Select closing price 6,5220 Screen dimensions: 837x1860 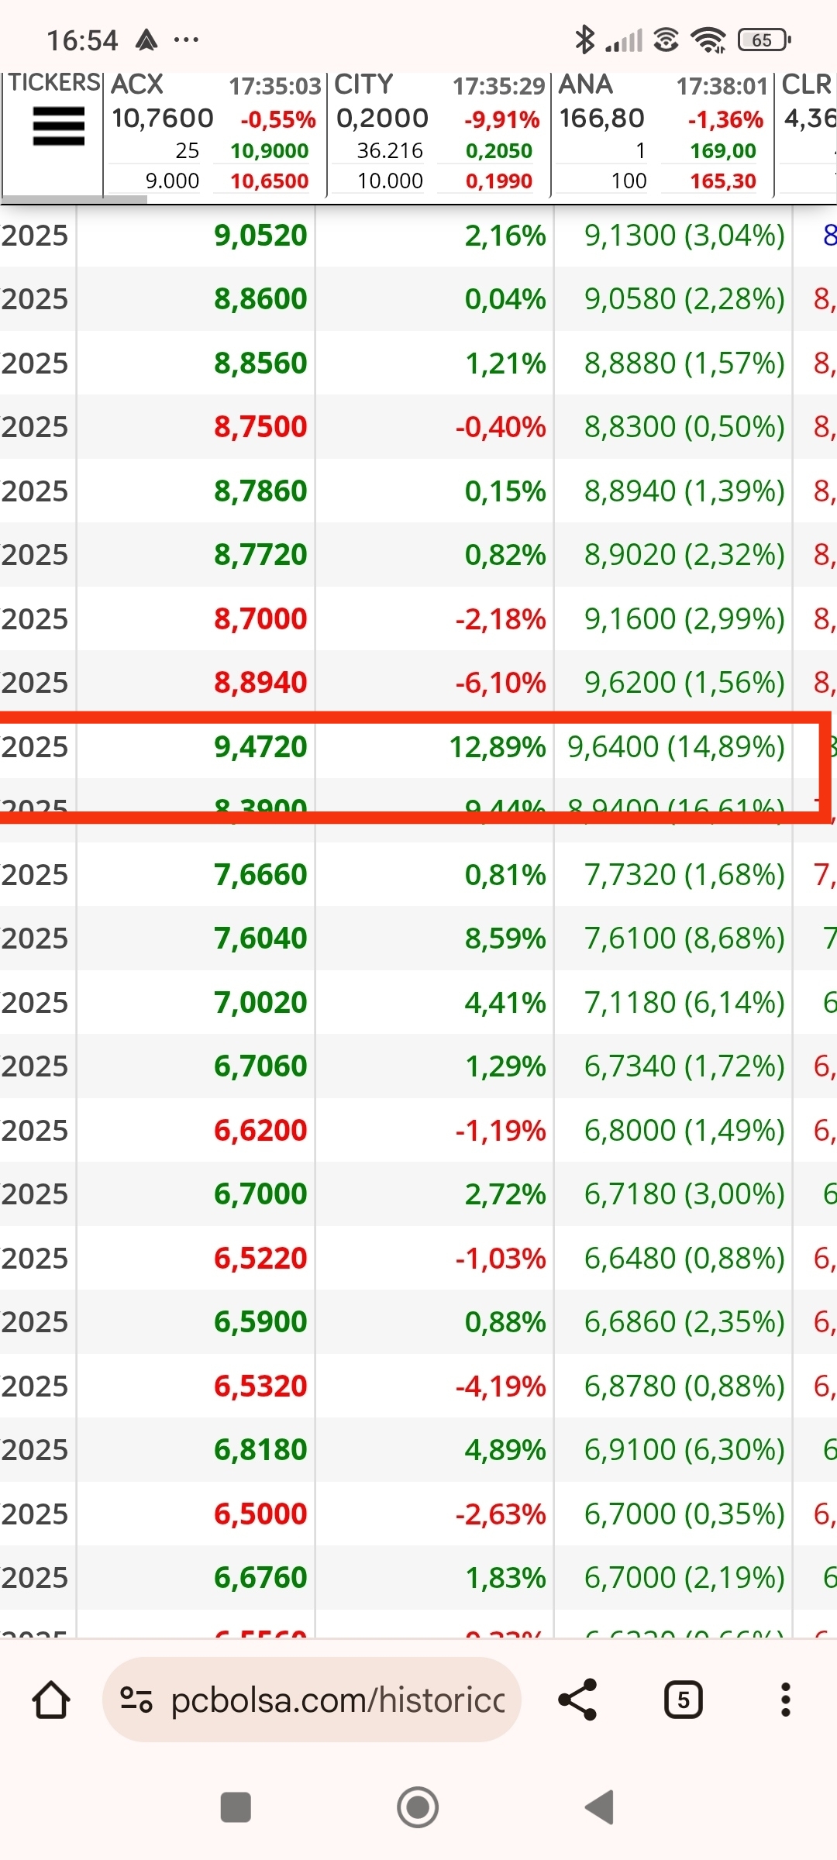[260, 1258]
